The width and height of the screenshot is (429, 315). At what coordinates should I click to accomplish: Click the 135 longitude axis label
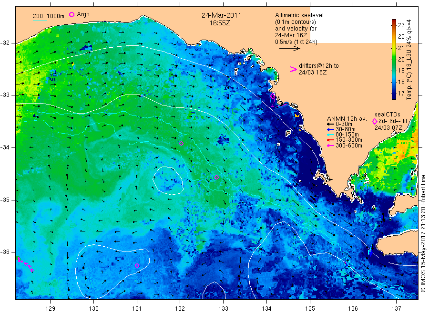[x=310, y=309]
